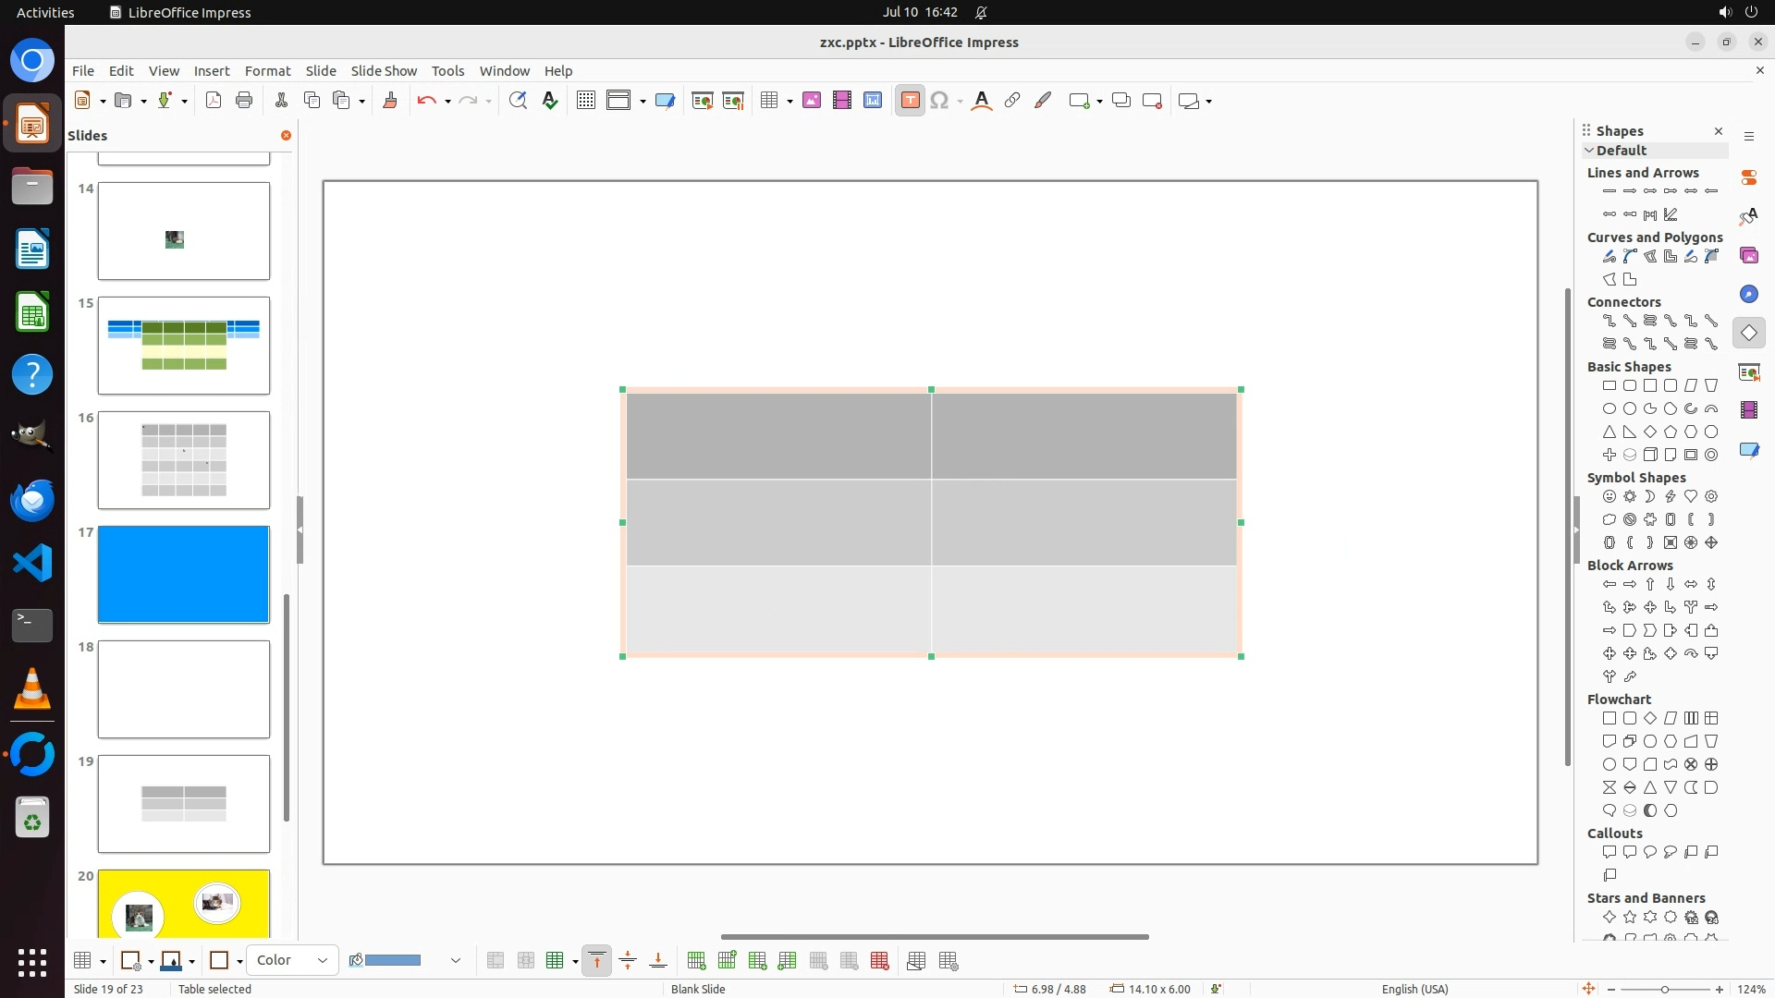This screenshot has height=998, width=1775.
Task: Open the sidebar Navigator compass icon
Action: click(x=1748, y=294)
